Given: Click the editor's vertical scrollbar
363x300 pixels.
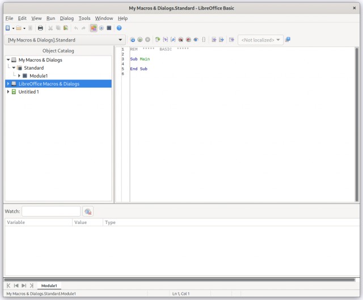Looking at the screenshot, I should tap(357, 125).
